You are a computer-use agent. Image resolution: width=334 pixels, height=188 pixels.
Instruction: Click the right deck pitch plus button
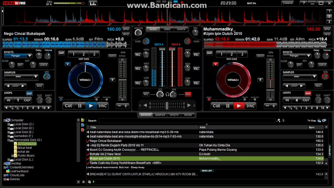(x=274, y=106)
